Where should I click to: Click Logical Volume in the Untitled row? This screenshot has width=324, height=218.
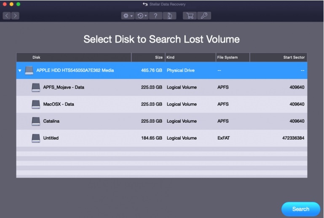(182, 138)
